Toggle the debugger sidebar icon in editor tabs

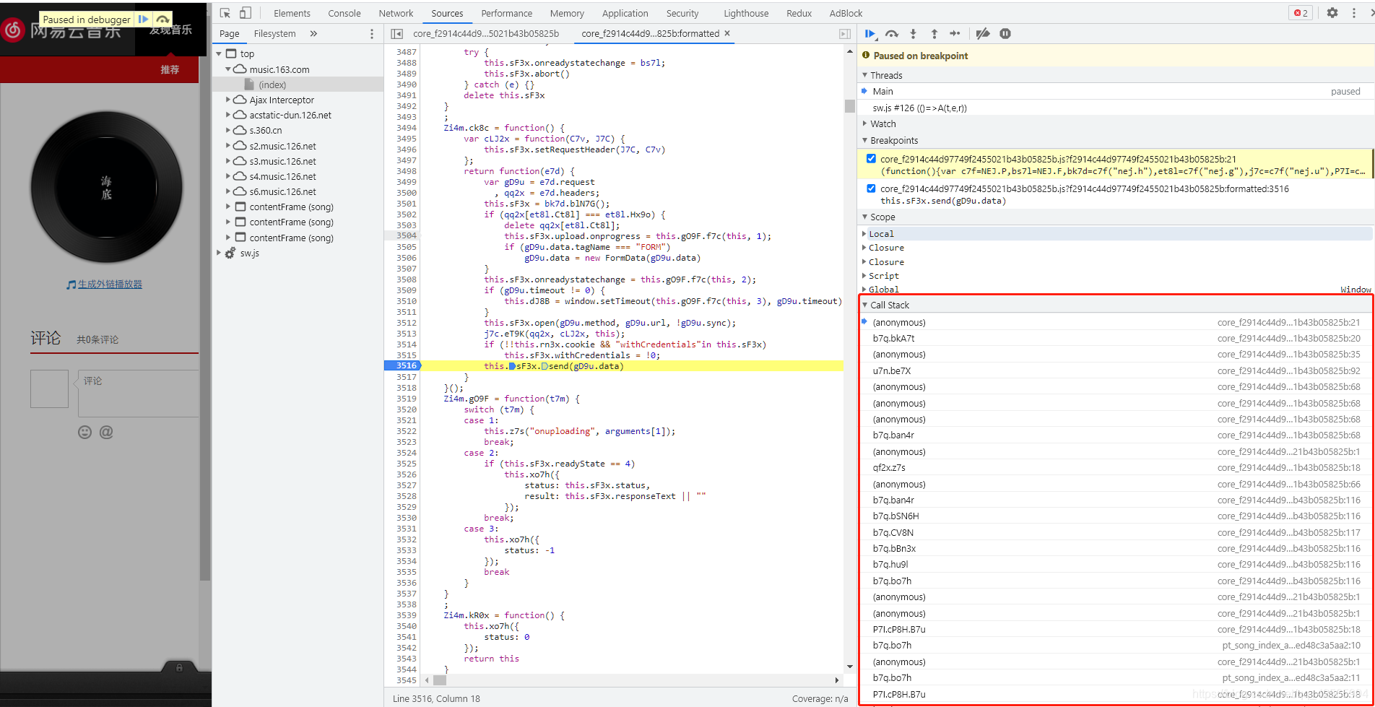tap(845, 33)
